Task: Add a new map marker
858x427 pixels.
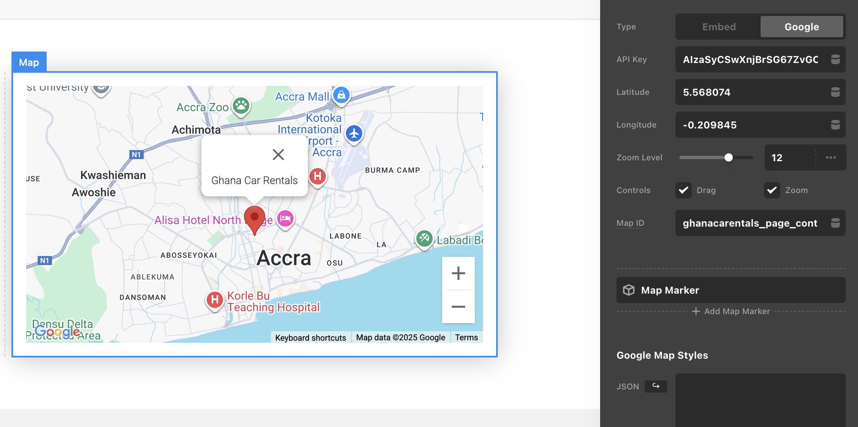Action: pos(731,311)
